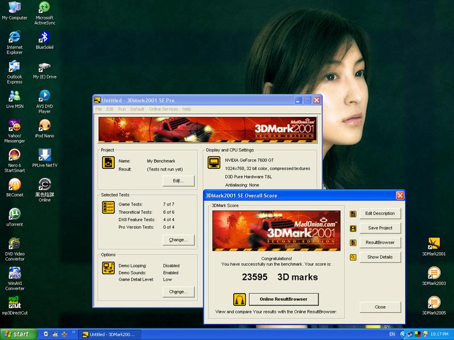Image resolution: width=454 pixels, height=340 pixels.
Task: Show hidden tray icons with the arrow
Action: coord(402,334)
